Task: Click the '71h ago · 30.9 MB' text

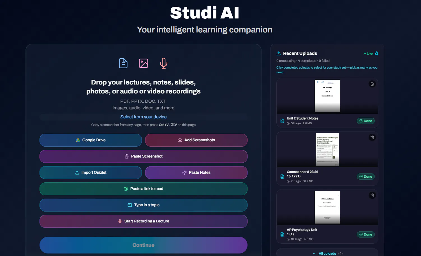Action: coord(302,181)
